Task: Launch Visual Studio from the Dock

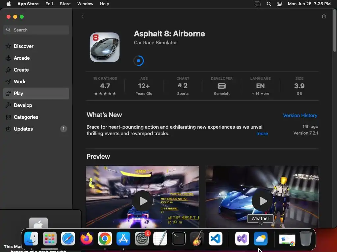Action: coord(242,239)
